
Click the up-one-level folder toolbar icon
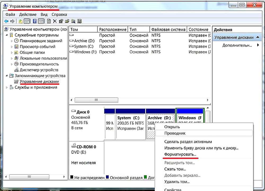(21, 21)
